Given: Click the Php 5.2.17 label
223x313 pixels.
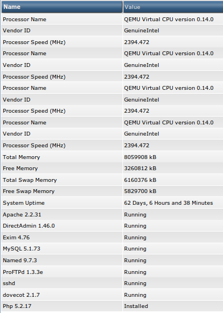Looking at the screenshot, I should [17, 306].
